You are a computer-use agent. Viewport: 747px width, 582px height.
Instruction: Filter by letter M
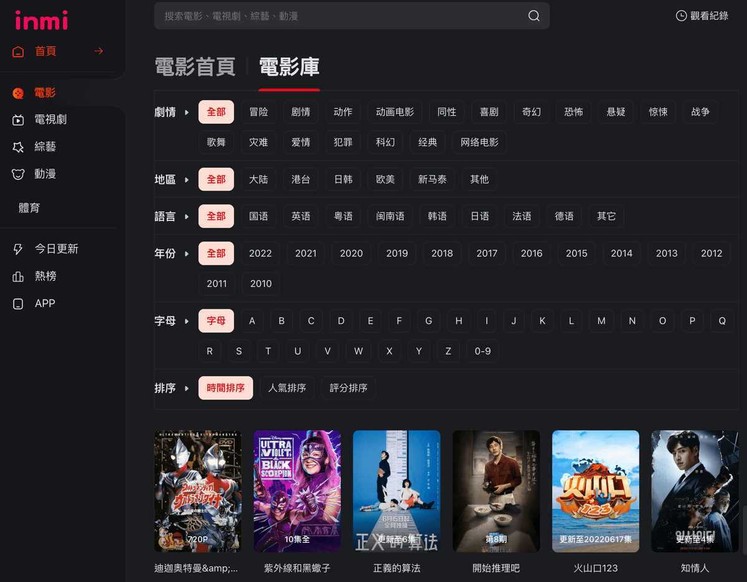(x=601, y=321)
